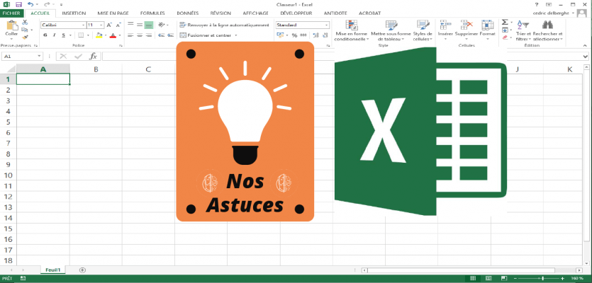592x283 pixels.
Task: Toggle align text right
Action: pyautogui.click(x=149, y=35)
